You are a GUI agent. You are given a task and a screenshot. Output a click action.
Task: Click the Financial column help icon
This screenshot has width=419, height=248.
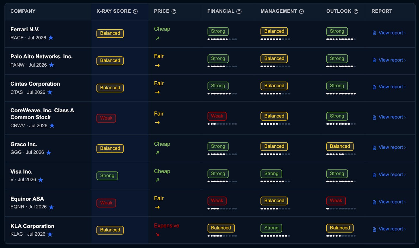pos(239,11)
